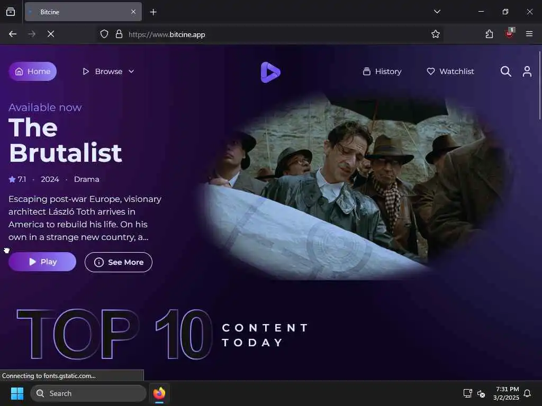The width and height of the screenshot is (542, 406).
Task: Open the Watchlist page
Action: [x=450, y=71]
